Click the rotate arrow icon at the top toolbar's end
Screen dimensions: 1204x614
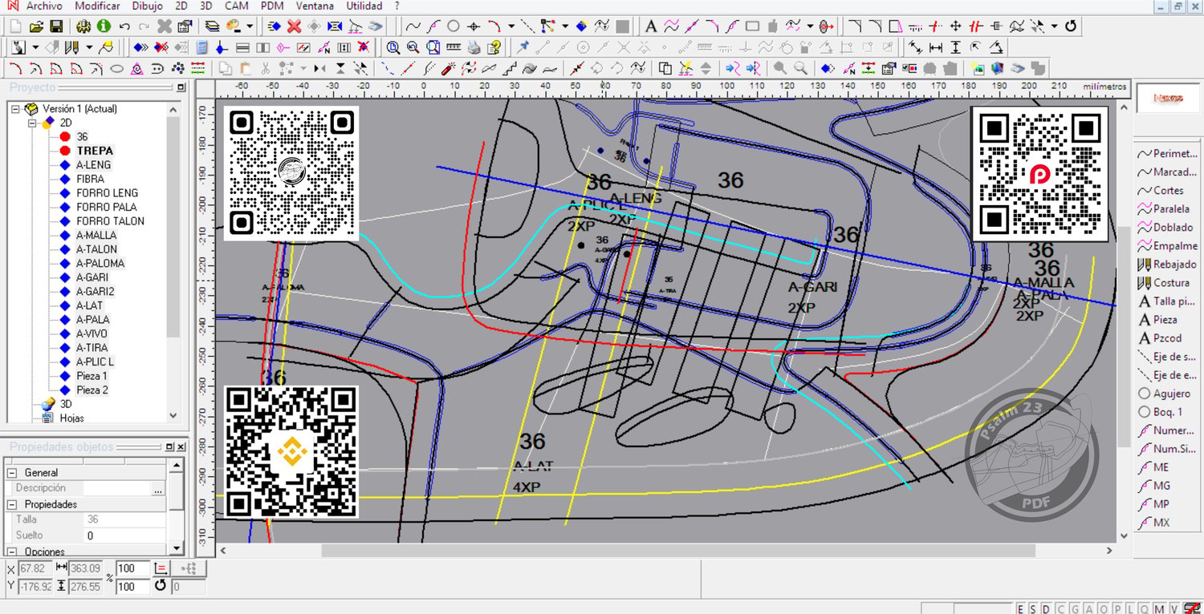pos(1071,26)
